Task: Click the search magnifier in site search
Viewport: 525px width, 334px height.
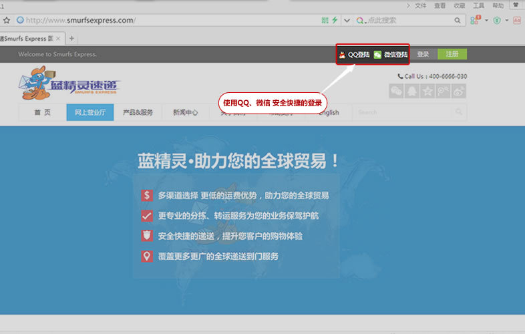Action: pos(459,112)
